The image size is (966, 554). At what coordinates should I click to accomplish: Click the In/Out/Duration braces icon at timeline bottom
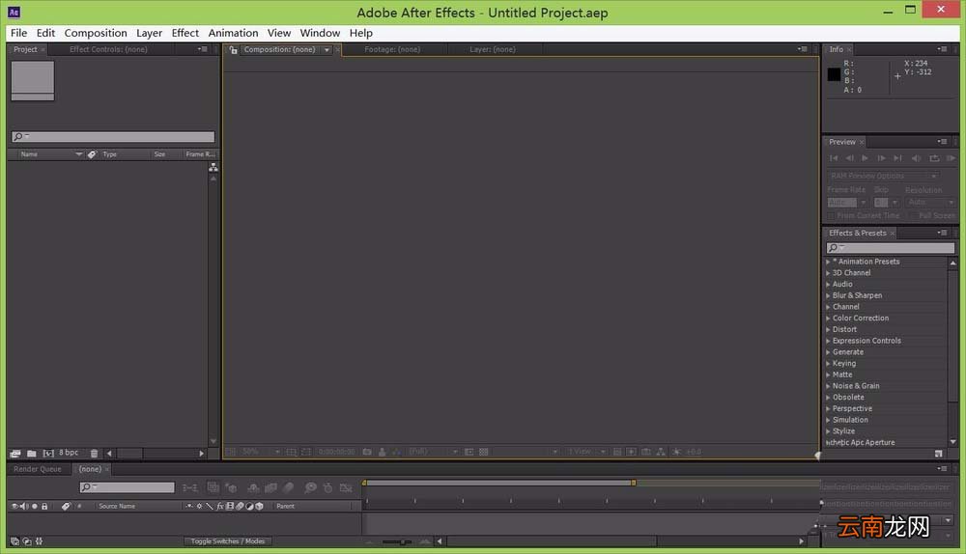[x=39, y=541]
